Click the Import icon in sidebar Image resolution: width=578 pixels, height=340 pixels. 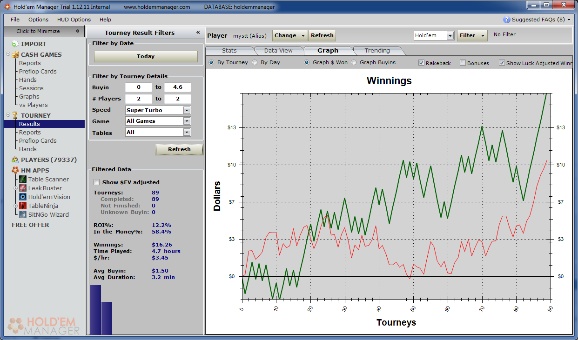coord(15,44)
